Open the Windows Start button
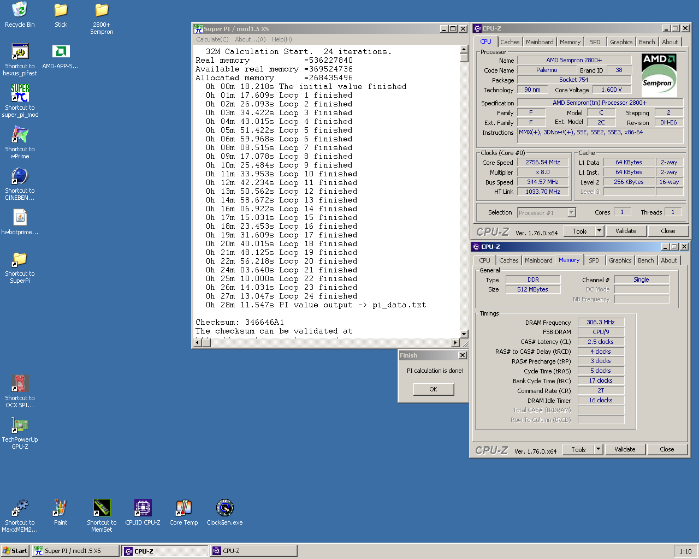The height and width of the screenshot is (559, 699). point(15,551)
